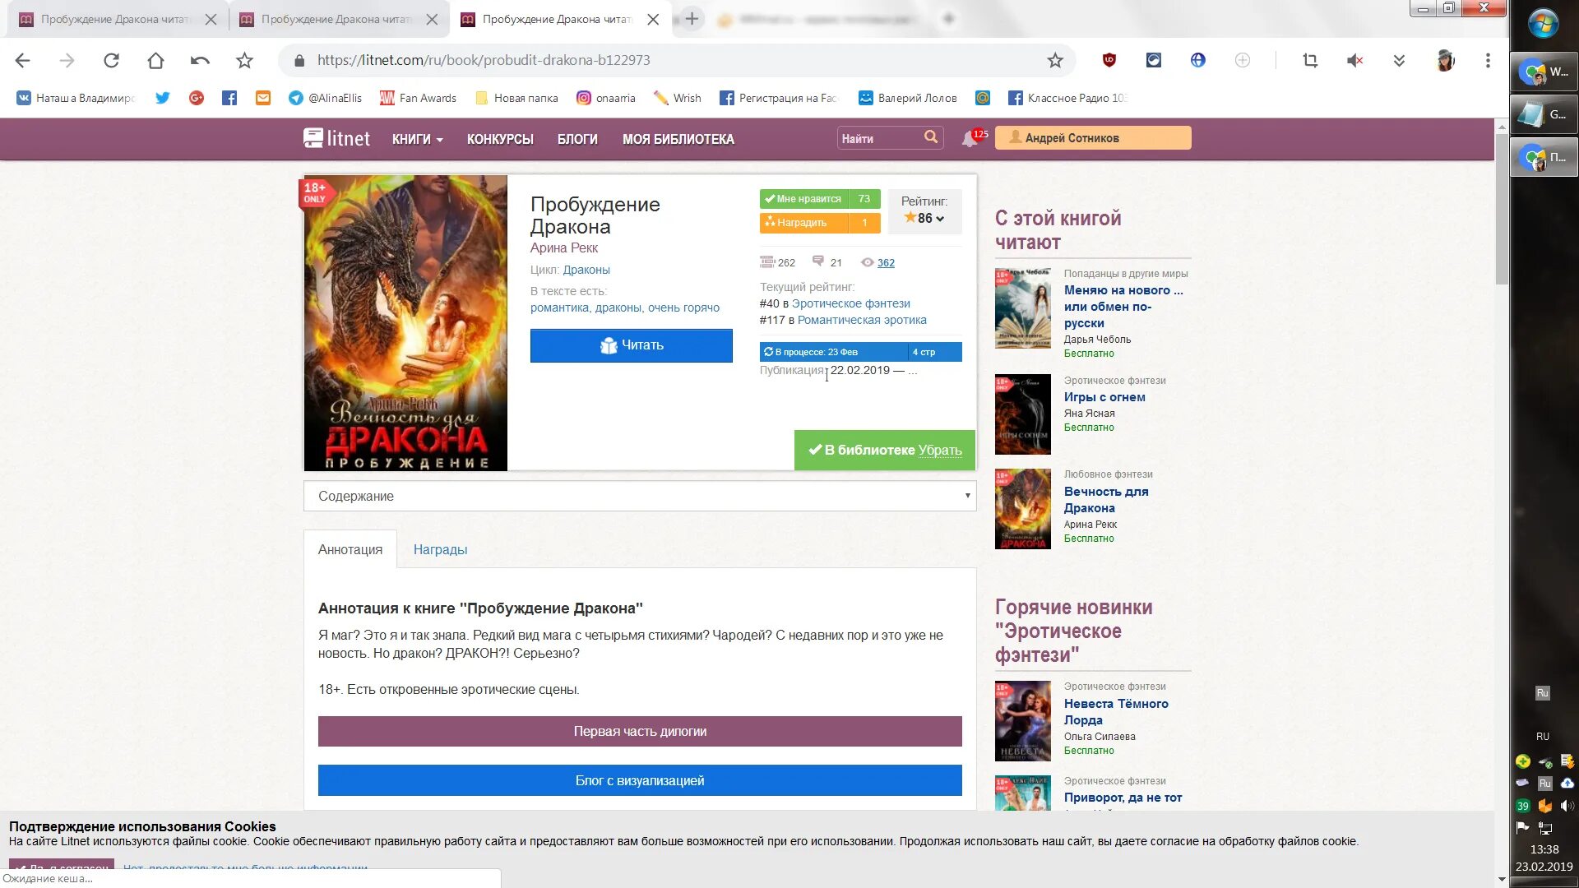Open 'МОЯ БИБЛИОТЕКА' menu item
The width and height of the screenshot is (1579, 888).
(x=678, y=139)
